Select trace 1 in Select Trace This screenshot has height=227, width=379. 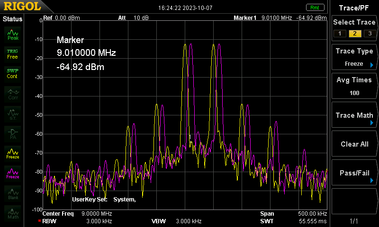(339, 33)
